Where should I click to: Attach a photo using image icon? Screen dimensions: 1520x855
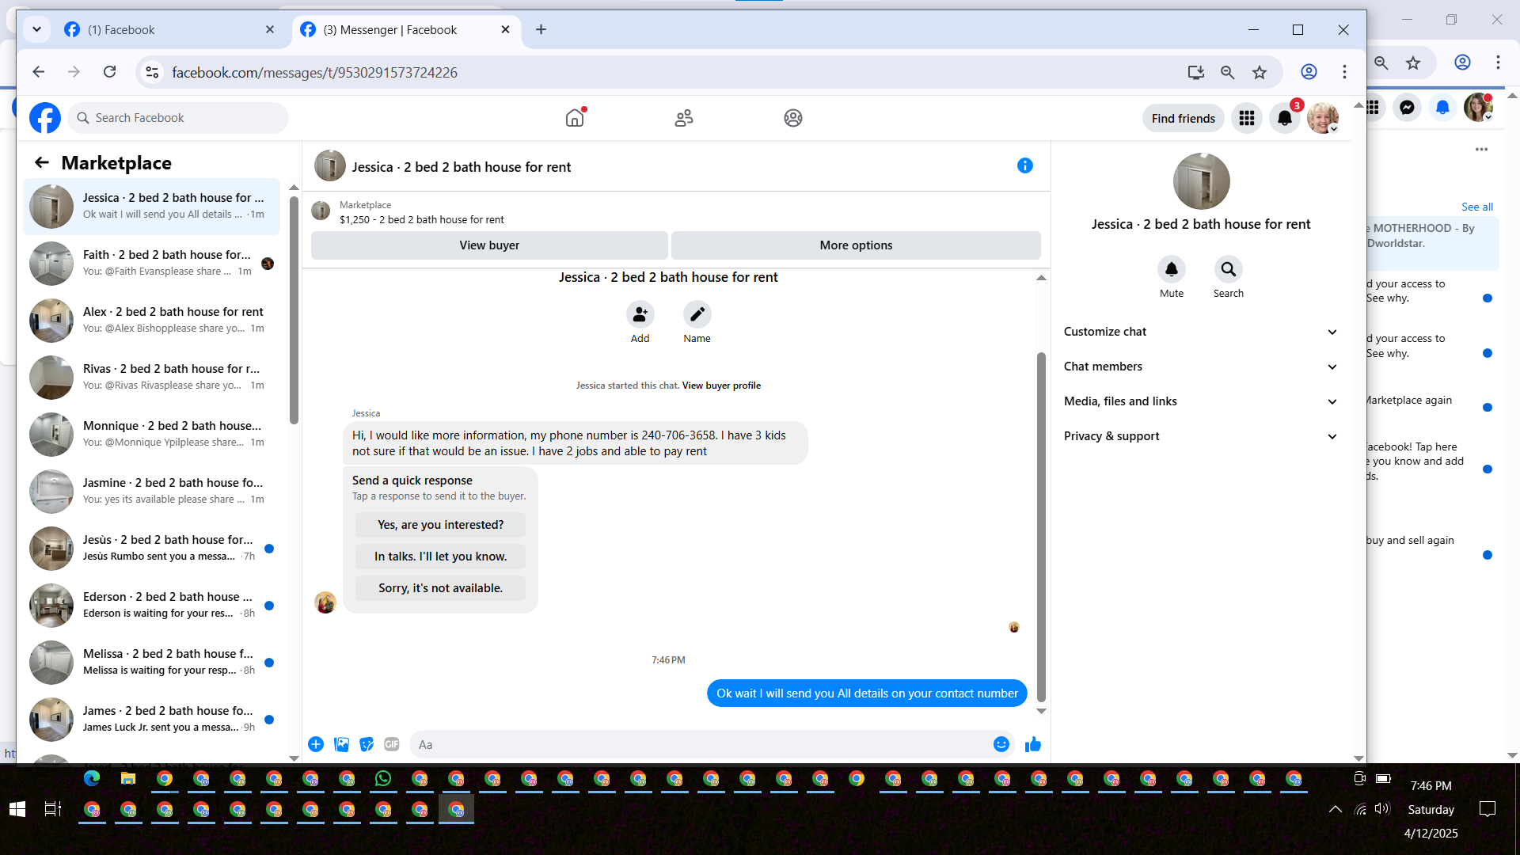[341, 744]
